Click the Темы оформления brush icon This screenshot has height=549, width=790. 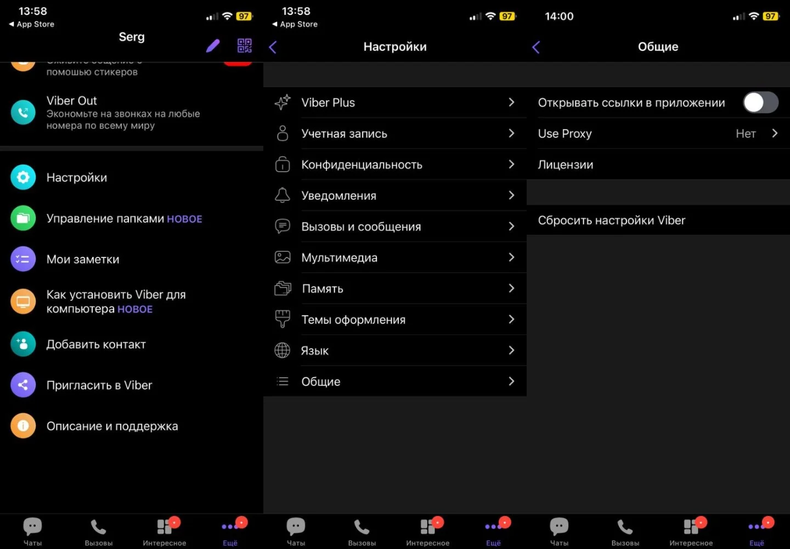[283, 319]
